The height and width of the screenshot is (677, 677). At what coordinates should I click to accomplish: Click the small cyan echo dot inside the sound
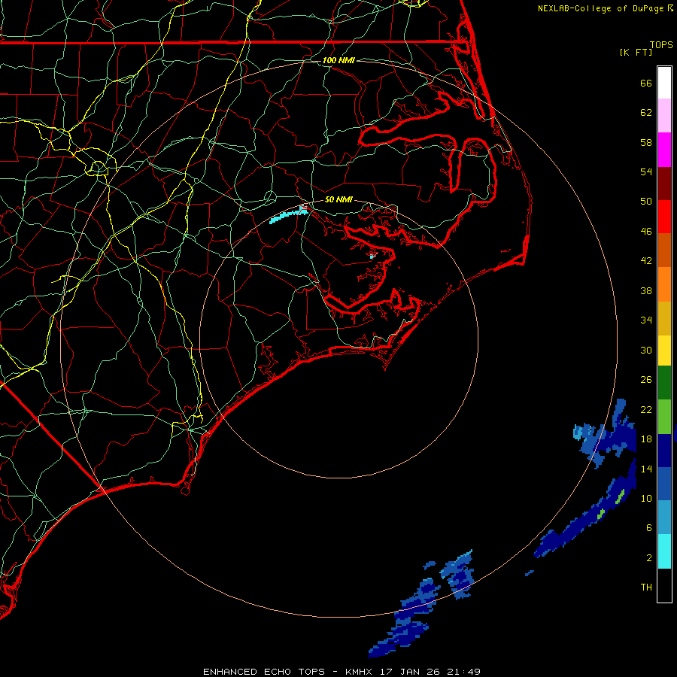[x=372, y=257]
